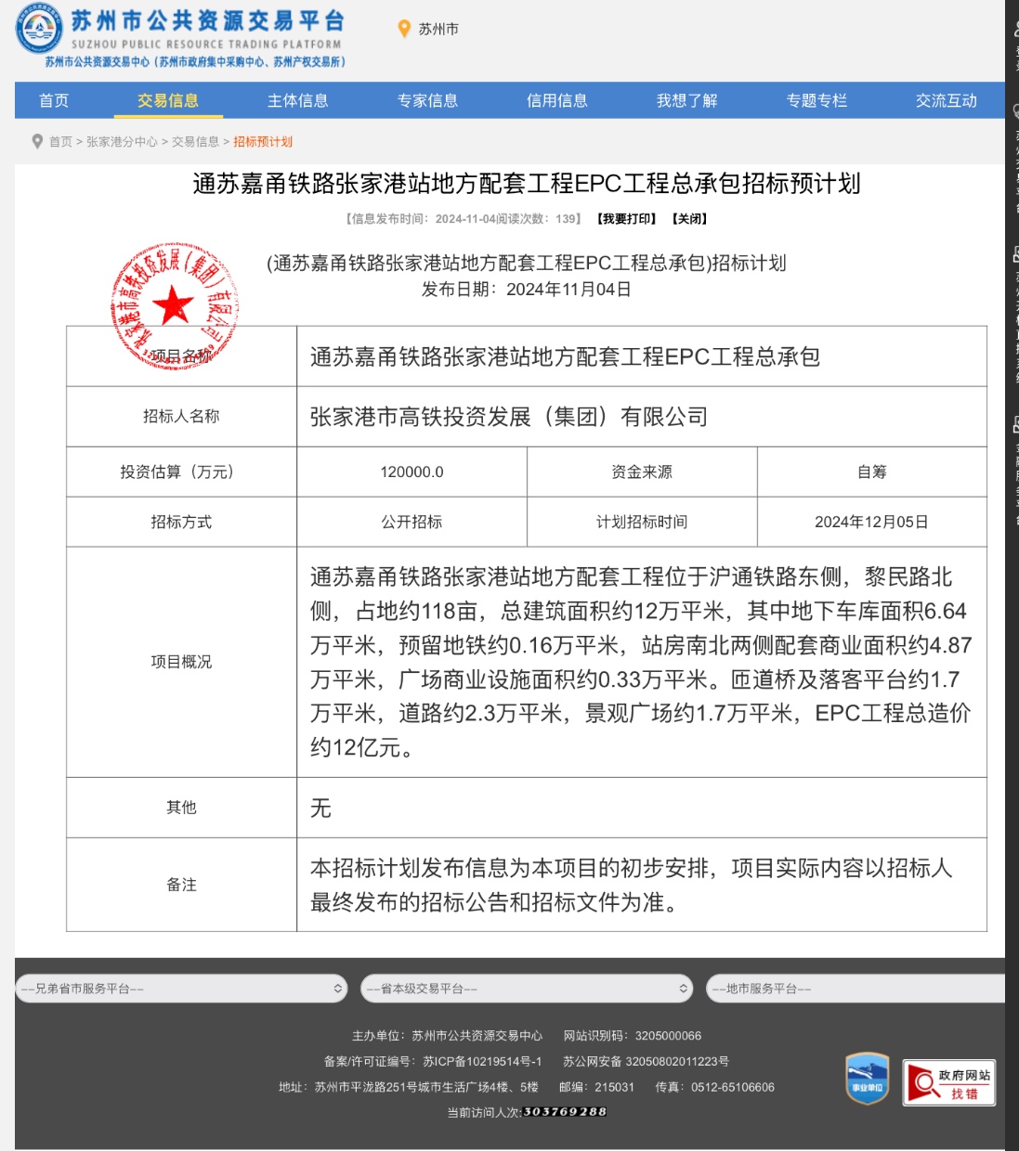
Task: Click 招标预计划 breadcrumb link
Action: [263, 142]
